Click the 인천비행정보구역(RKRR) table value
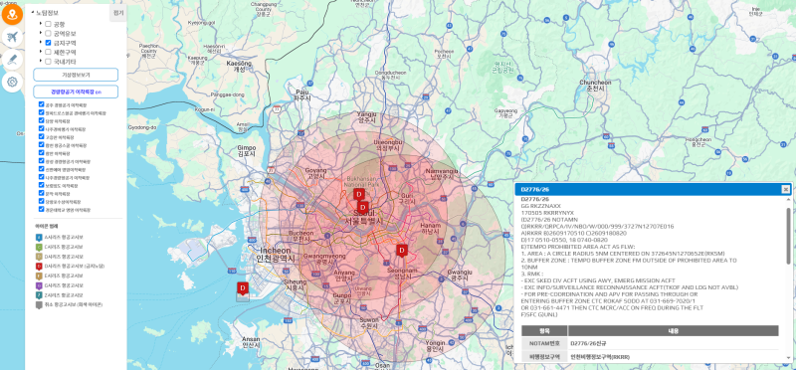 pyautogui.click(x=600, y=356)
